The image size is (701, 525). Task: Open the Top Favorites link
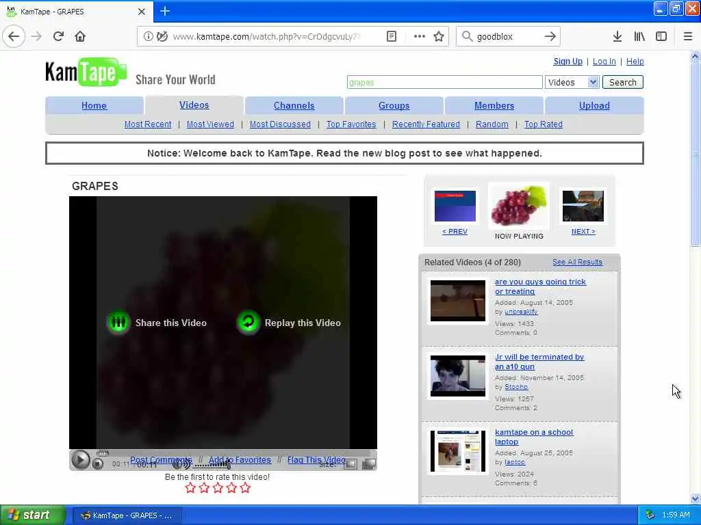pos(351,124)
